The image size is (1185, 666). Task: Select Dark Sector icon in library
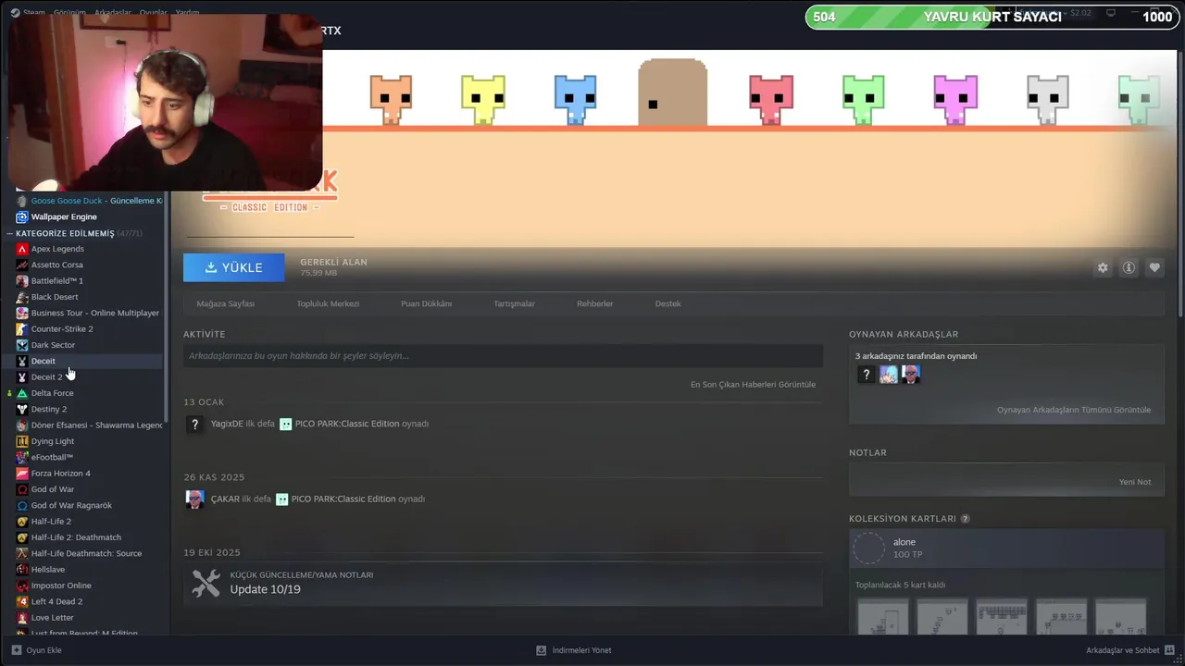tap(22, 345)
